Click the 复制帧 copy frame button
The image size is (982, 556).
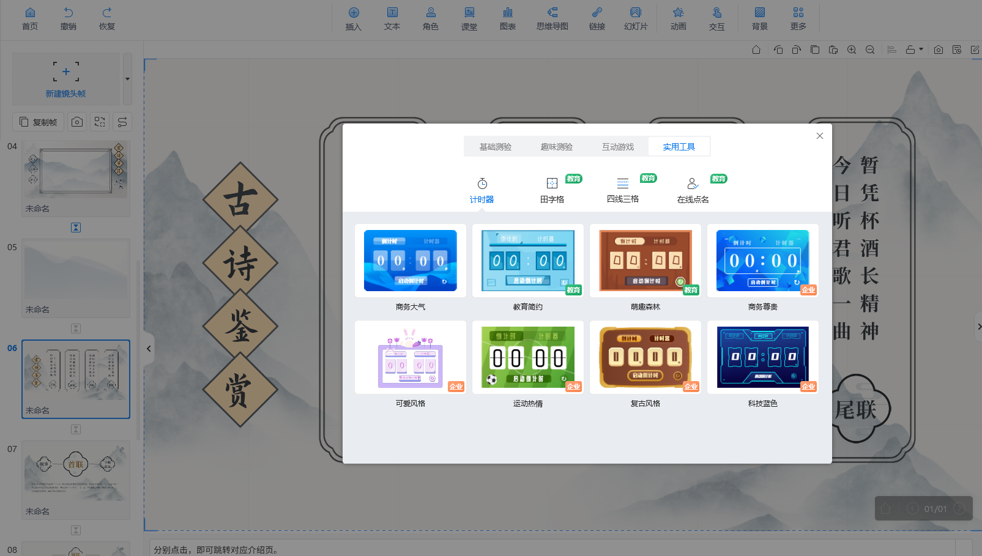point(39,122)
